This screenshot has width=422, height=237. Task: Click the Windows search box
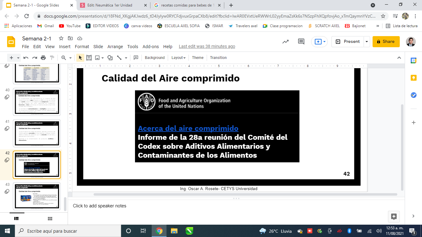pyautogui.click(x=67, y=231)
